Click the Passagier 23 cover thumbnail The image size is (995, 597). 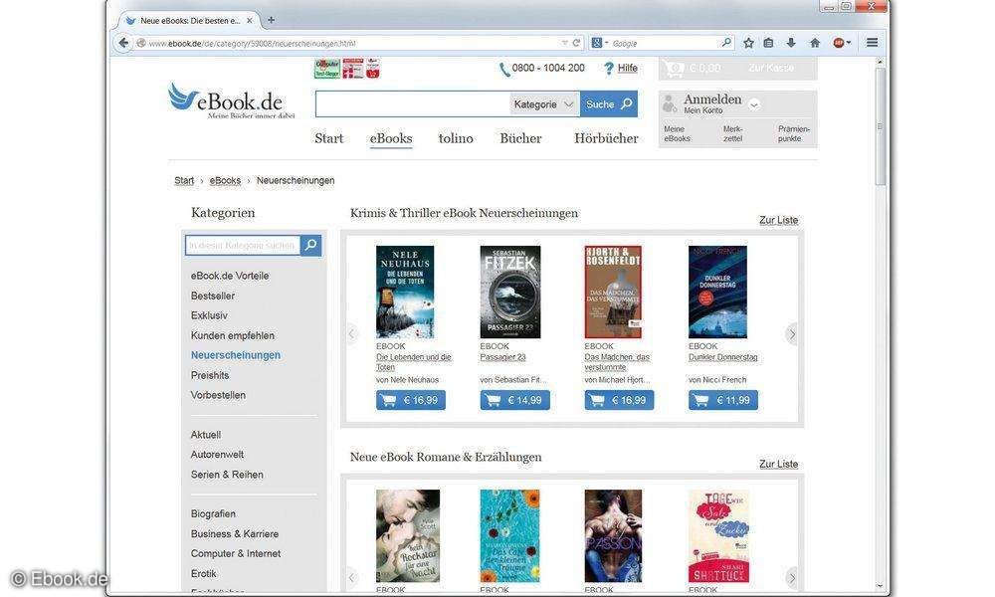coord(509,291)
